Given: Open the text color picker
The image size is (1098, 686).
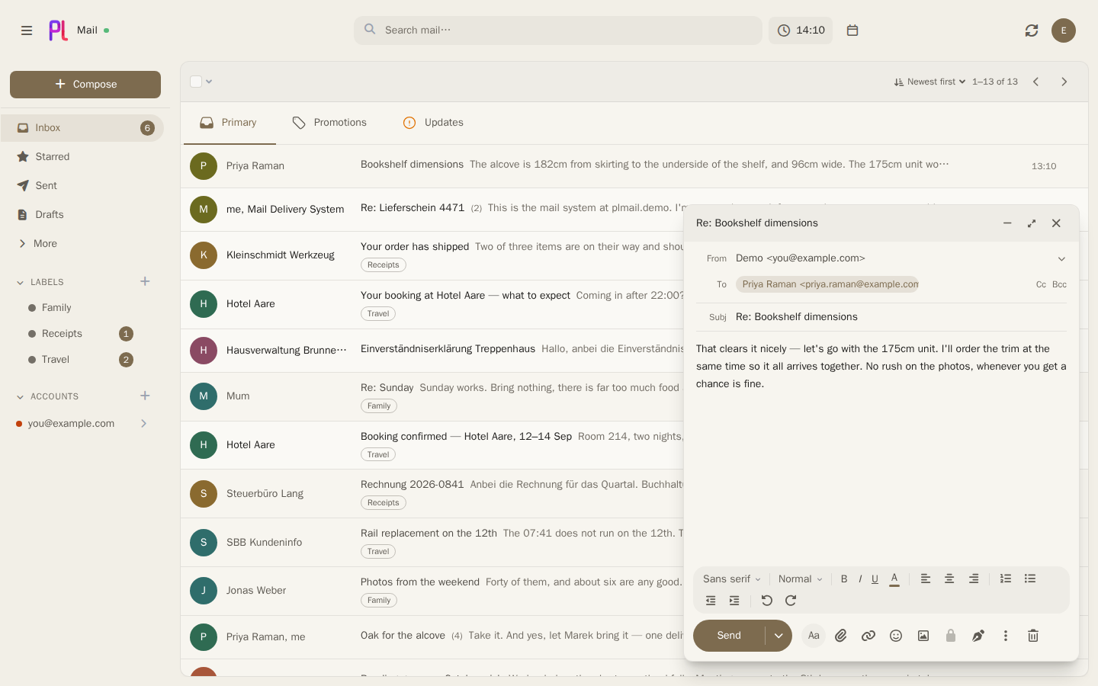Looking at the screenshot, I should (x=894, y=579).
